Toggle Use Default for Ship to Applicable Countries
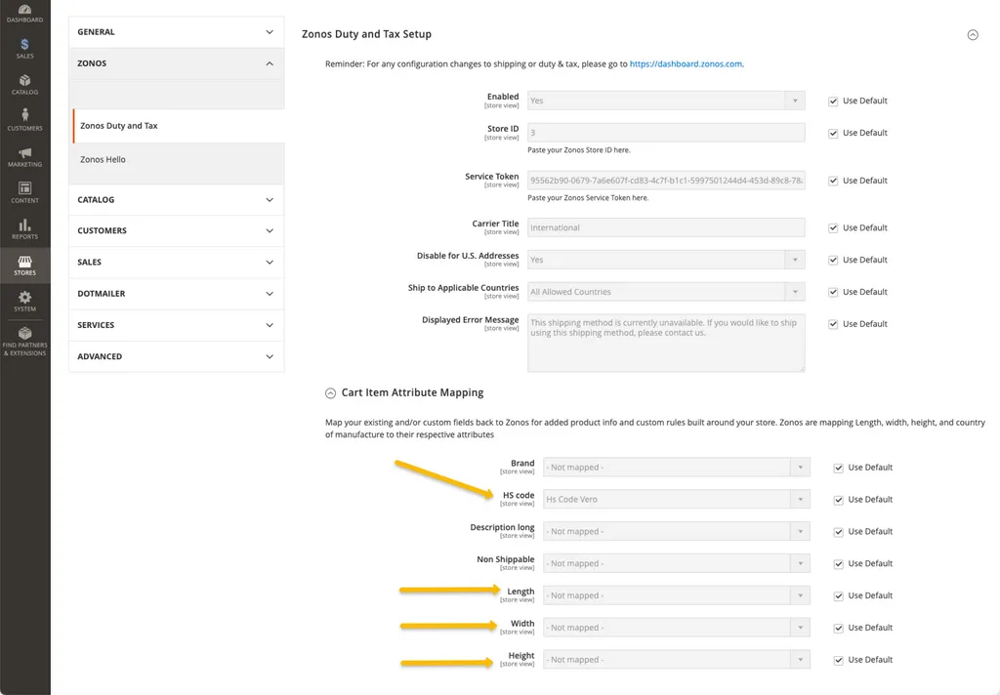The image size is (1000, 695). (833, 292)
